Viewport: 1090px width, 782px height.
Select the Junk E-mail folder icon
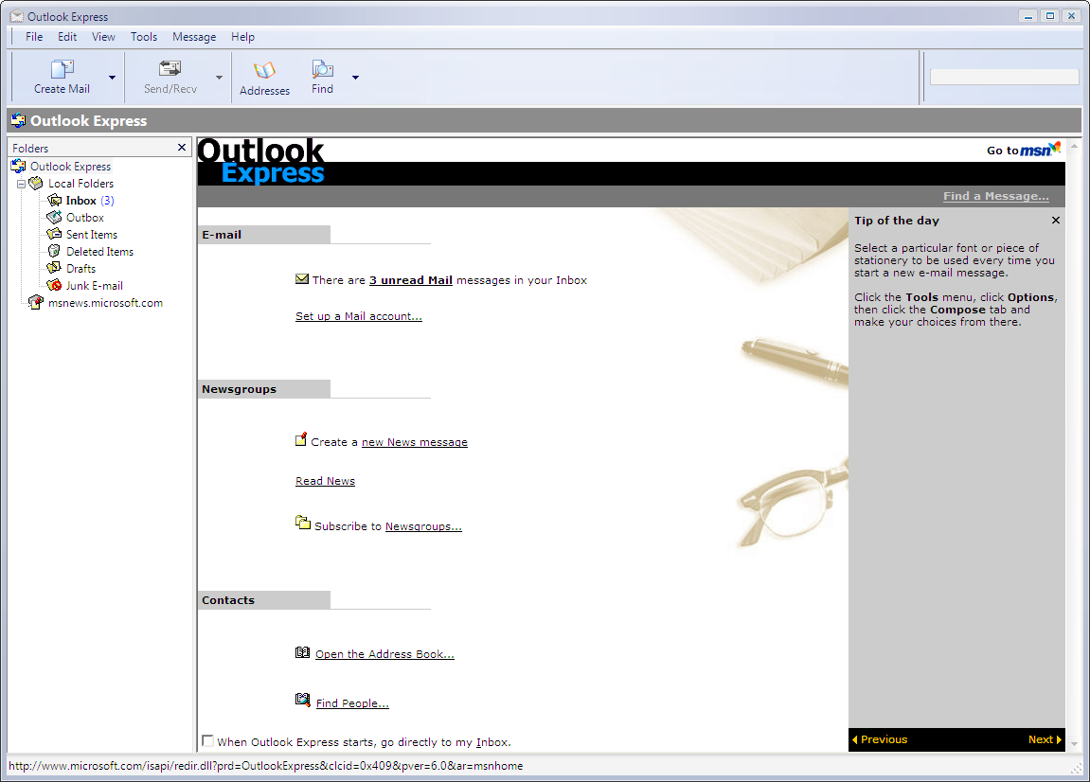[x=54, y=286]
